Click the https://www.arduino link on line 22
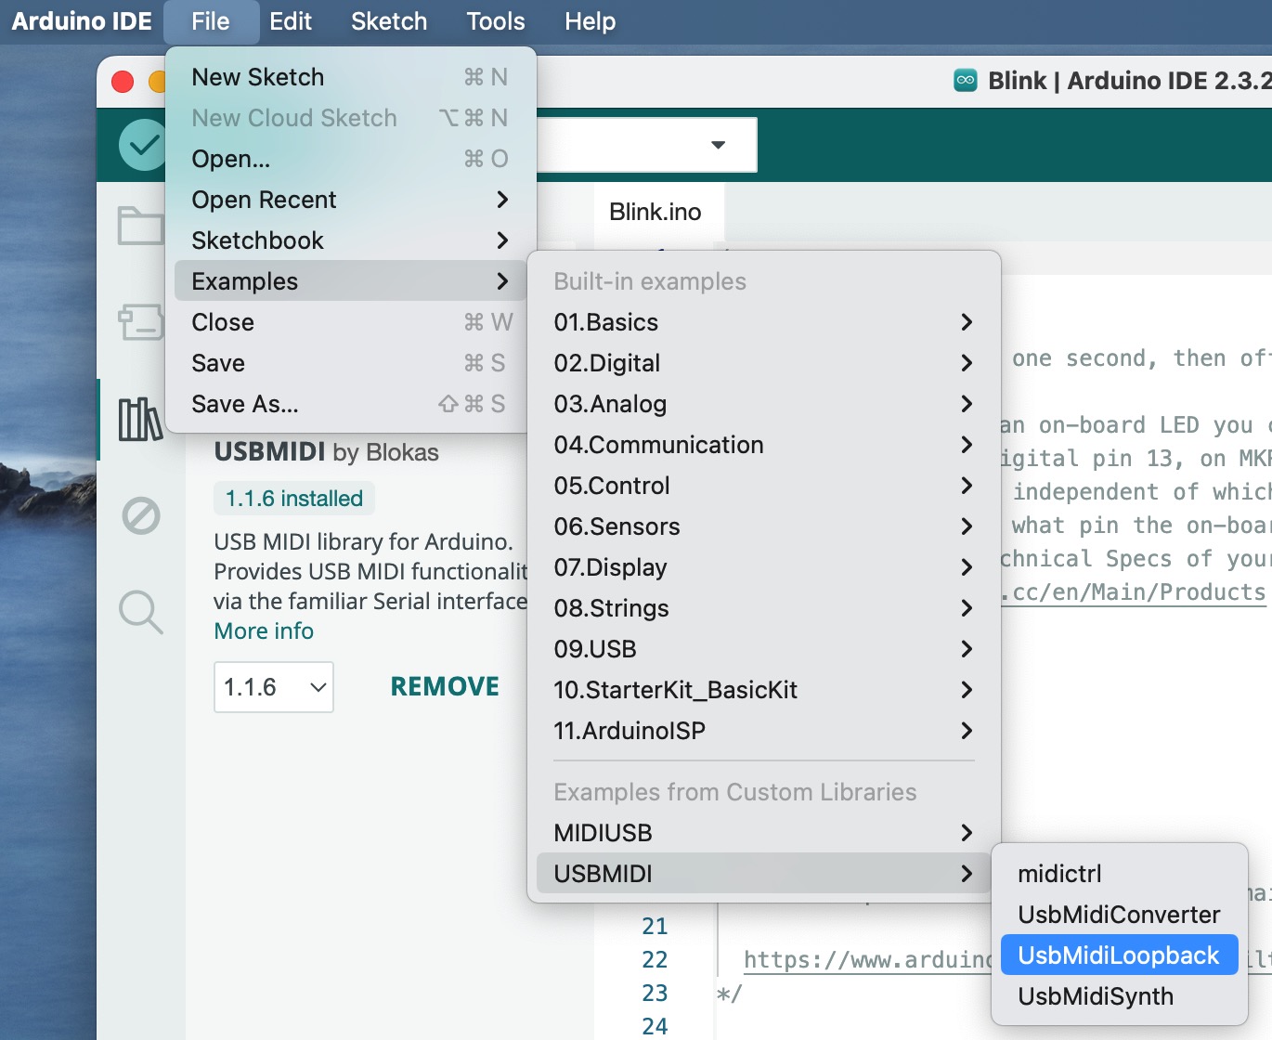Screen dimensions: 1272x1040 click(868, 960)
